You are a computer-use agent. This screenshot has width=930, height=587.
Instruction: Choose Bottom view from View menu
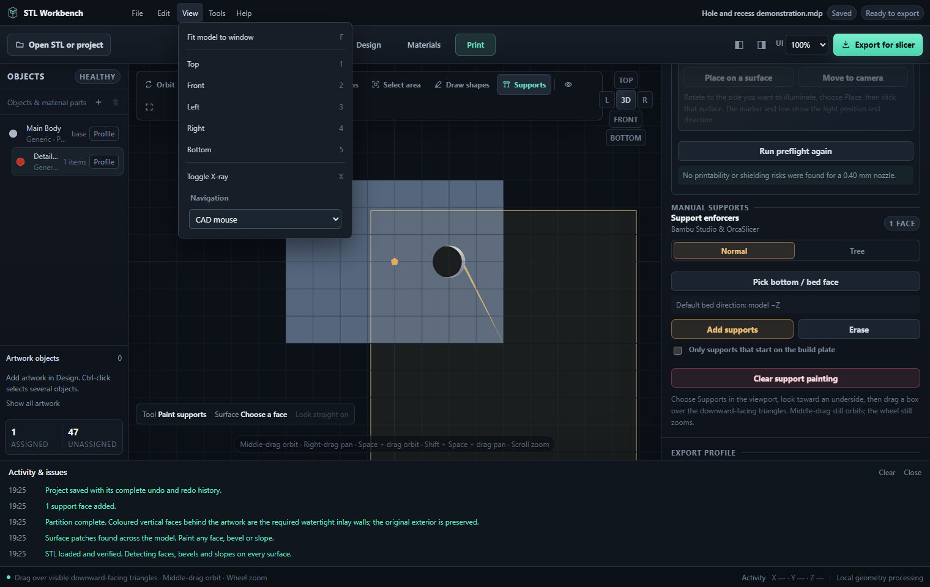coord(265,150)
